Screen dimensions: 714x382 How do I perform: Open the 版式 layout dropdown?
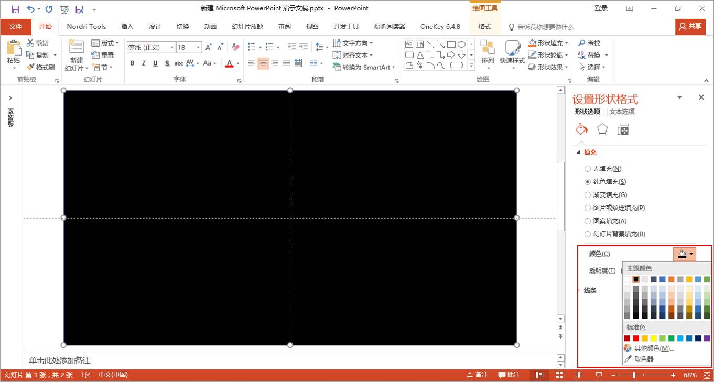[105, 43]
